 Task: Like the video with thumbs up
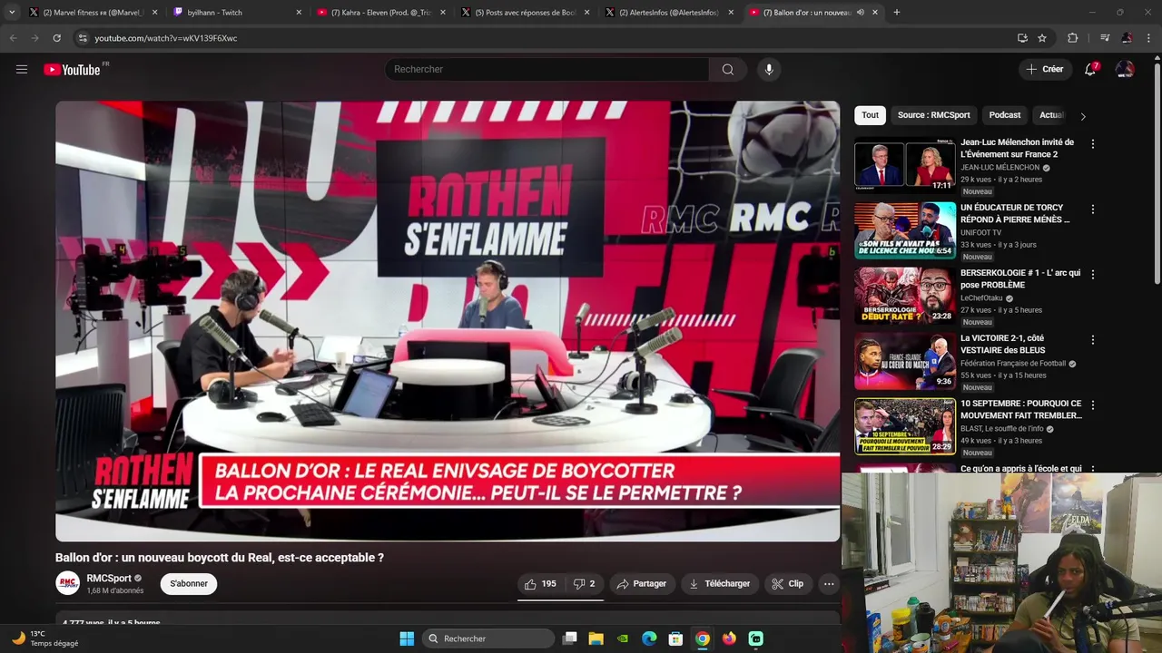pyautogui.click(x=540, y=584)
